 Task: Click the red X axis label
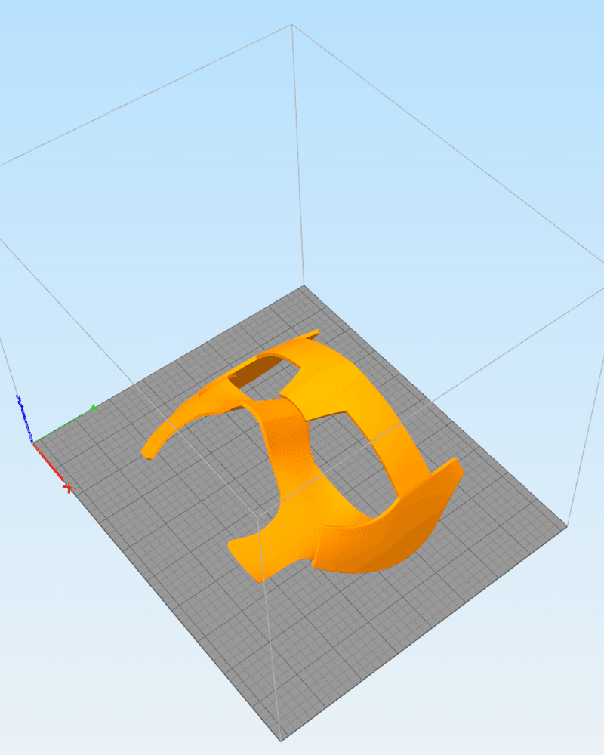point(69,488)
